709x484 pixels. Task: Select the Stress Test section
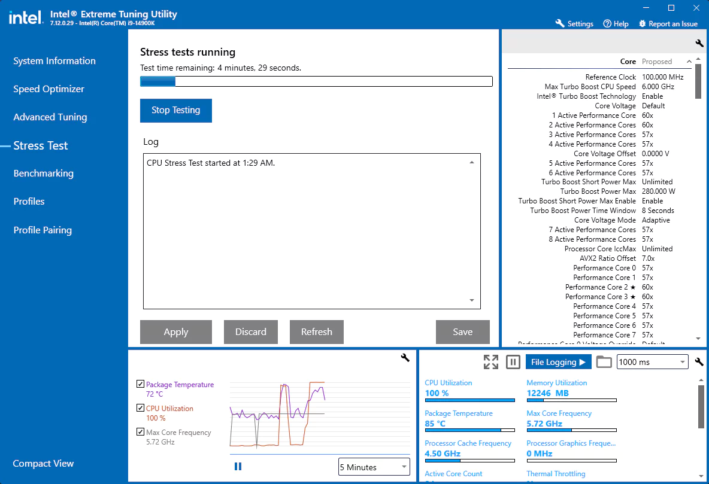click(41, 145)
